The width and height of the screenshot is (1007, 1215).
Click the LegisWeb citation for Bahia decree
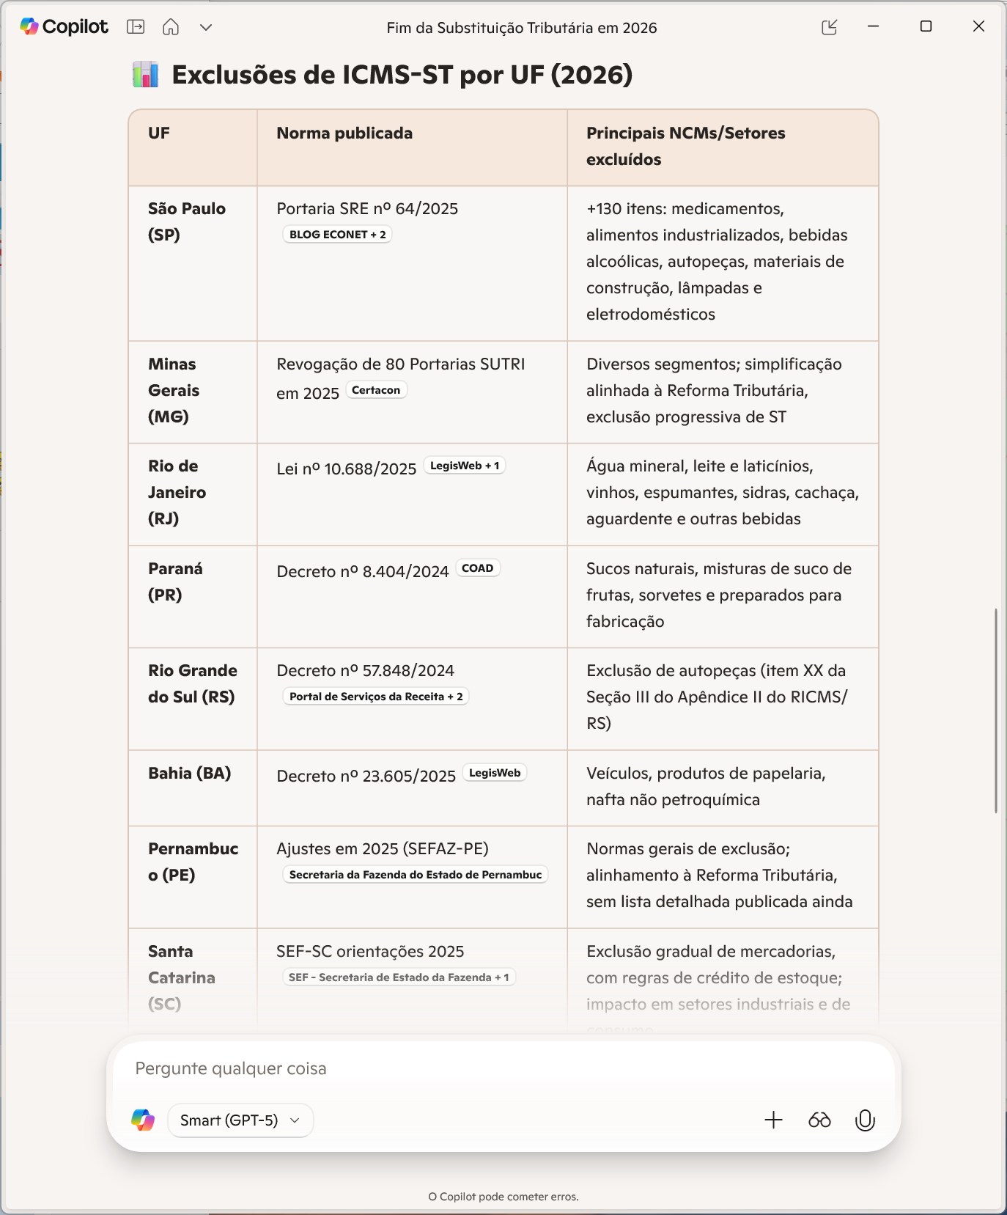(x=495, y=773)
